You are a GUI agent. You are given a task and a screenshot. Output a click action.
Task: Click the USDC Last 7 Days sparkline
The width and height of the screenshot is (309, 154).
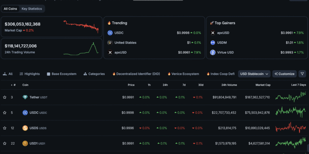point(291,112)
